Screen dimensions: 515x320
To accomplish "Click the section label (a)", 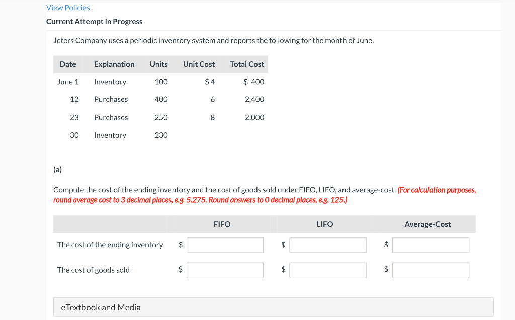I will coord(57,169).
